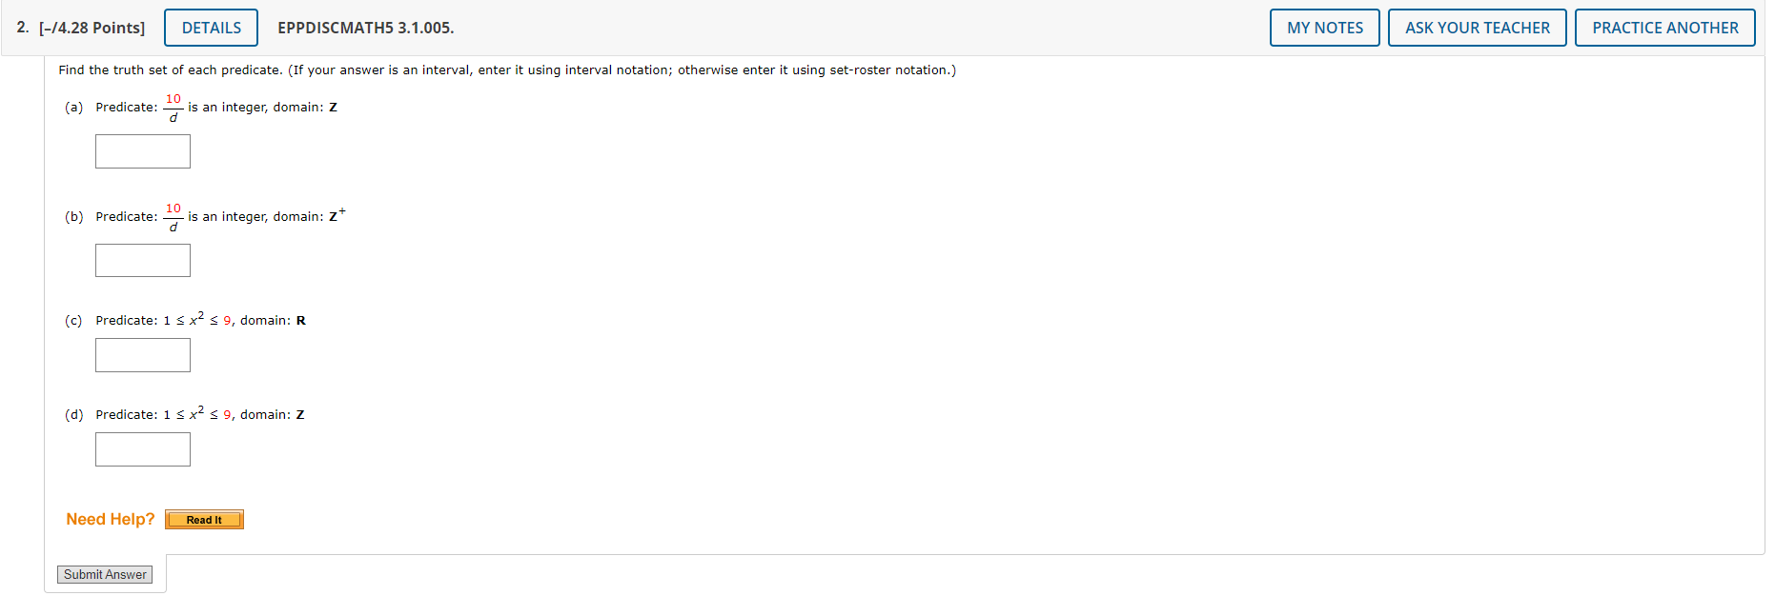The width and height of the screenshot is (1775, 596).
Task: Click inside the part (d) answer field
Action: 142,448
